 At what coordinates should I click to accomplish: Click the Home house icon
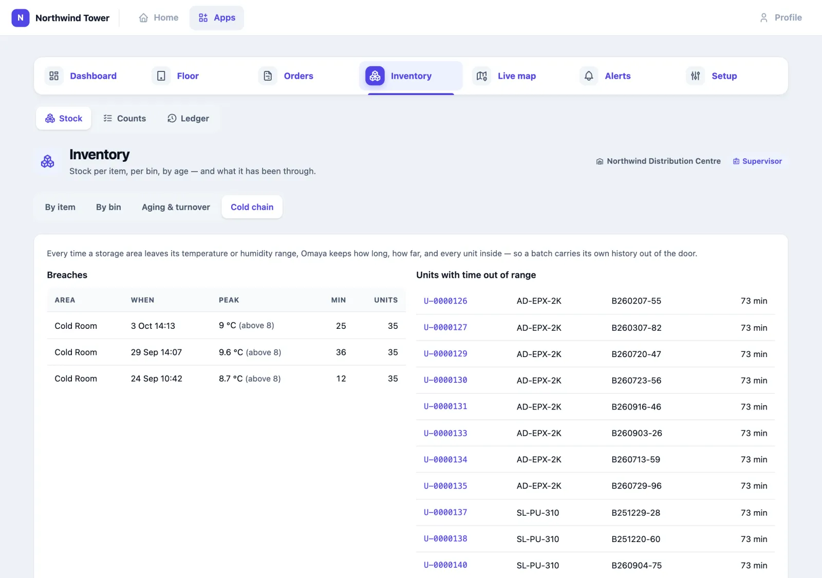pyautogui.click(x=143, y=18)
